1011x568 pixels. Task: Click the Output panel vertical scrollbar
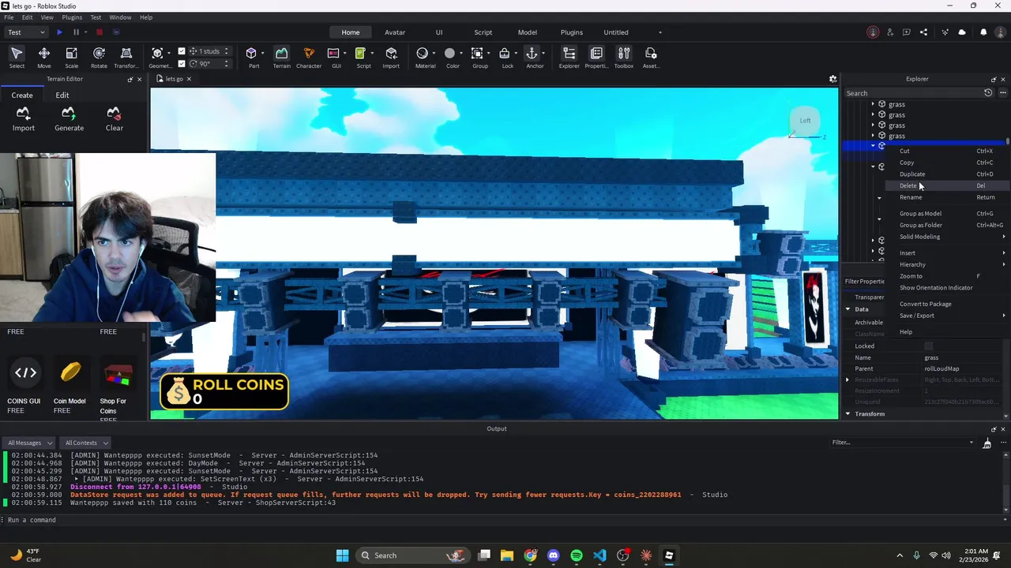1007,497
